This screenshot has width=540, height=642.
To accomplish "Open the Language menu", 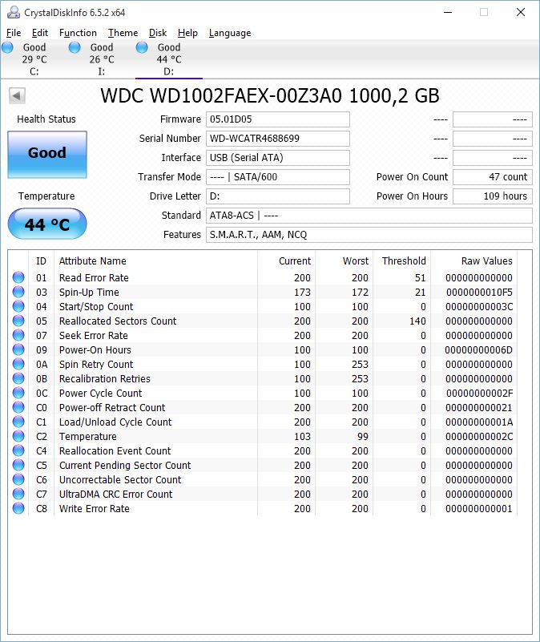I will click(230, 33).
